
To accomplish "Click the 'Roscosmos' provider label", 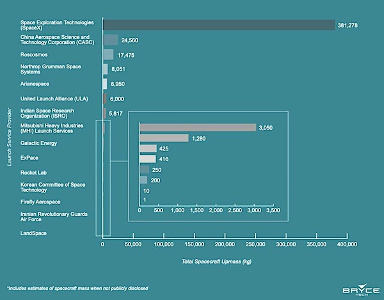I will (34, 54).
